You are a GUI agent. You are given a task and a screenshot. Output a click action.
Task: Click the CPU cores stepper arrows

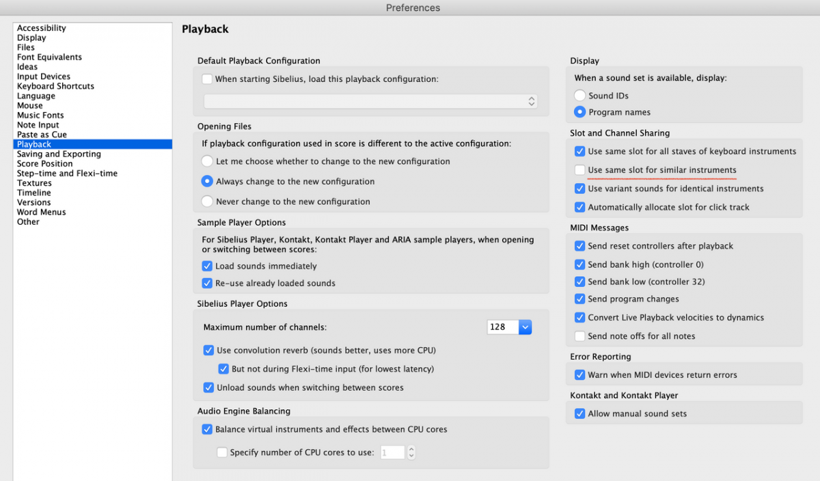[411, 452]
